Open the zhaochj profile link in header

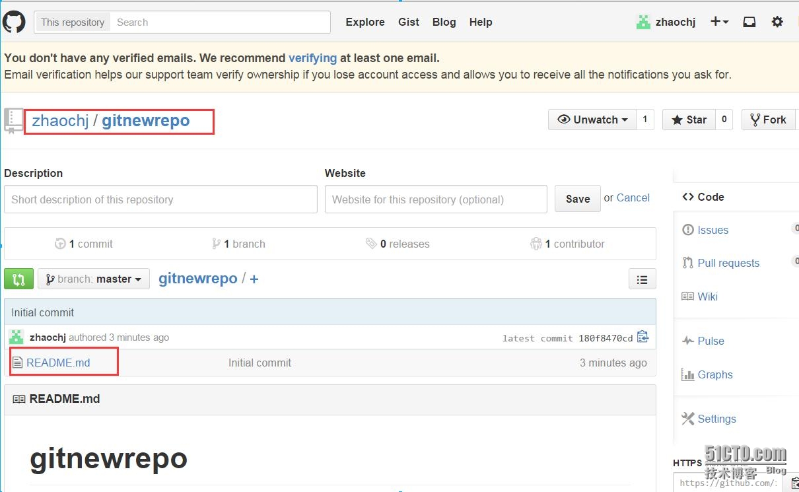[x=676, y=22]
